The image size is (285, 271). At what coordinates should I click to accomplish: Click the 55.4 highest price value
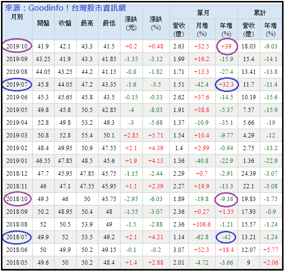[87, 135]
